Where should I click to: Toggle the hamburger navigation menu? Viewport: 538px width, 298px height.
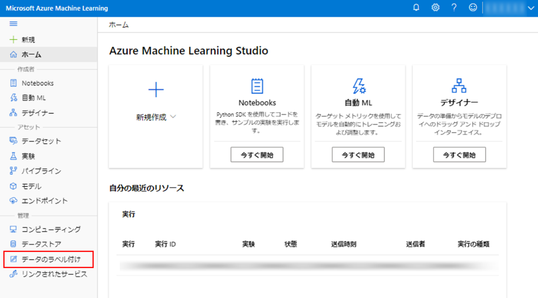(x=13, y=24)
